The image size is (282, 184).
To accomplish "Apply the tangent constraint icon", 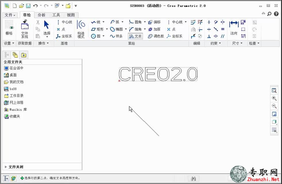I will [x=216, y=22].
